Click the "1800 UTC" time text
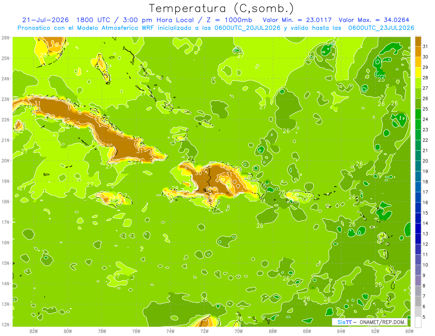This screenshot has width=435, height=336. coord(92,20)
